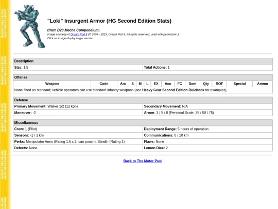Click the Dam column header
The width and height of the screenshot is (278, 209).
click(193, 84)
